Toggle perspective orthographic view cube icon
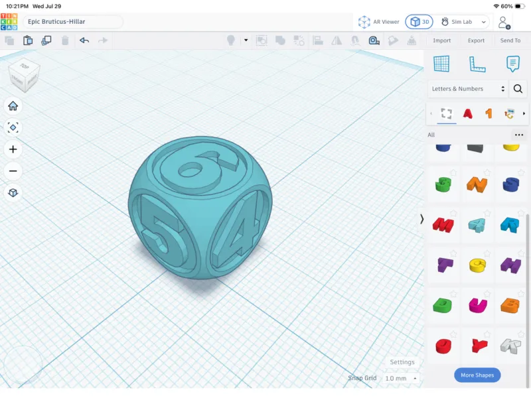The width and height of the screenshot is (531, 398). pyautogui.click(x=13, y=192)
